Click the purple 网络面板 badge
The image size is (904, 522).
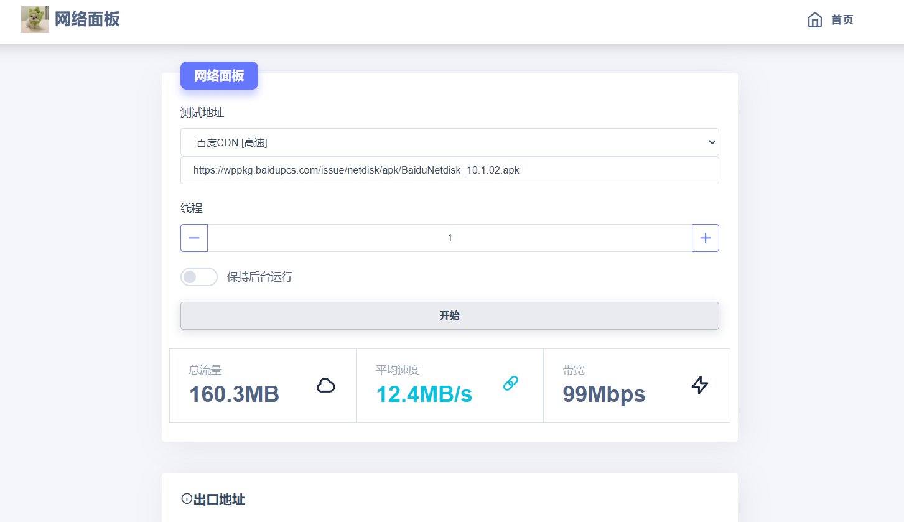pyautogui.click(x=219, y=75)
